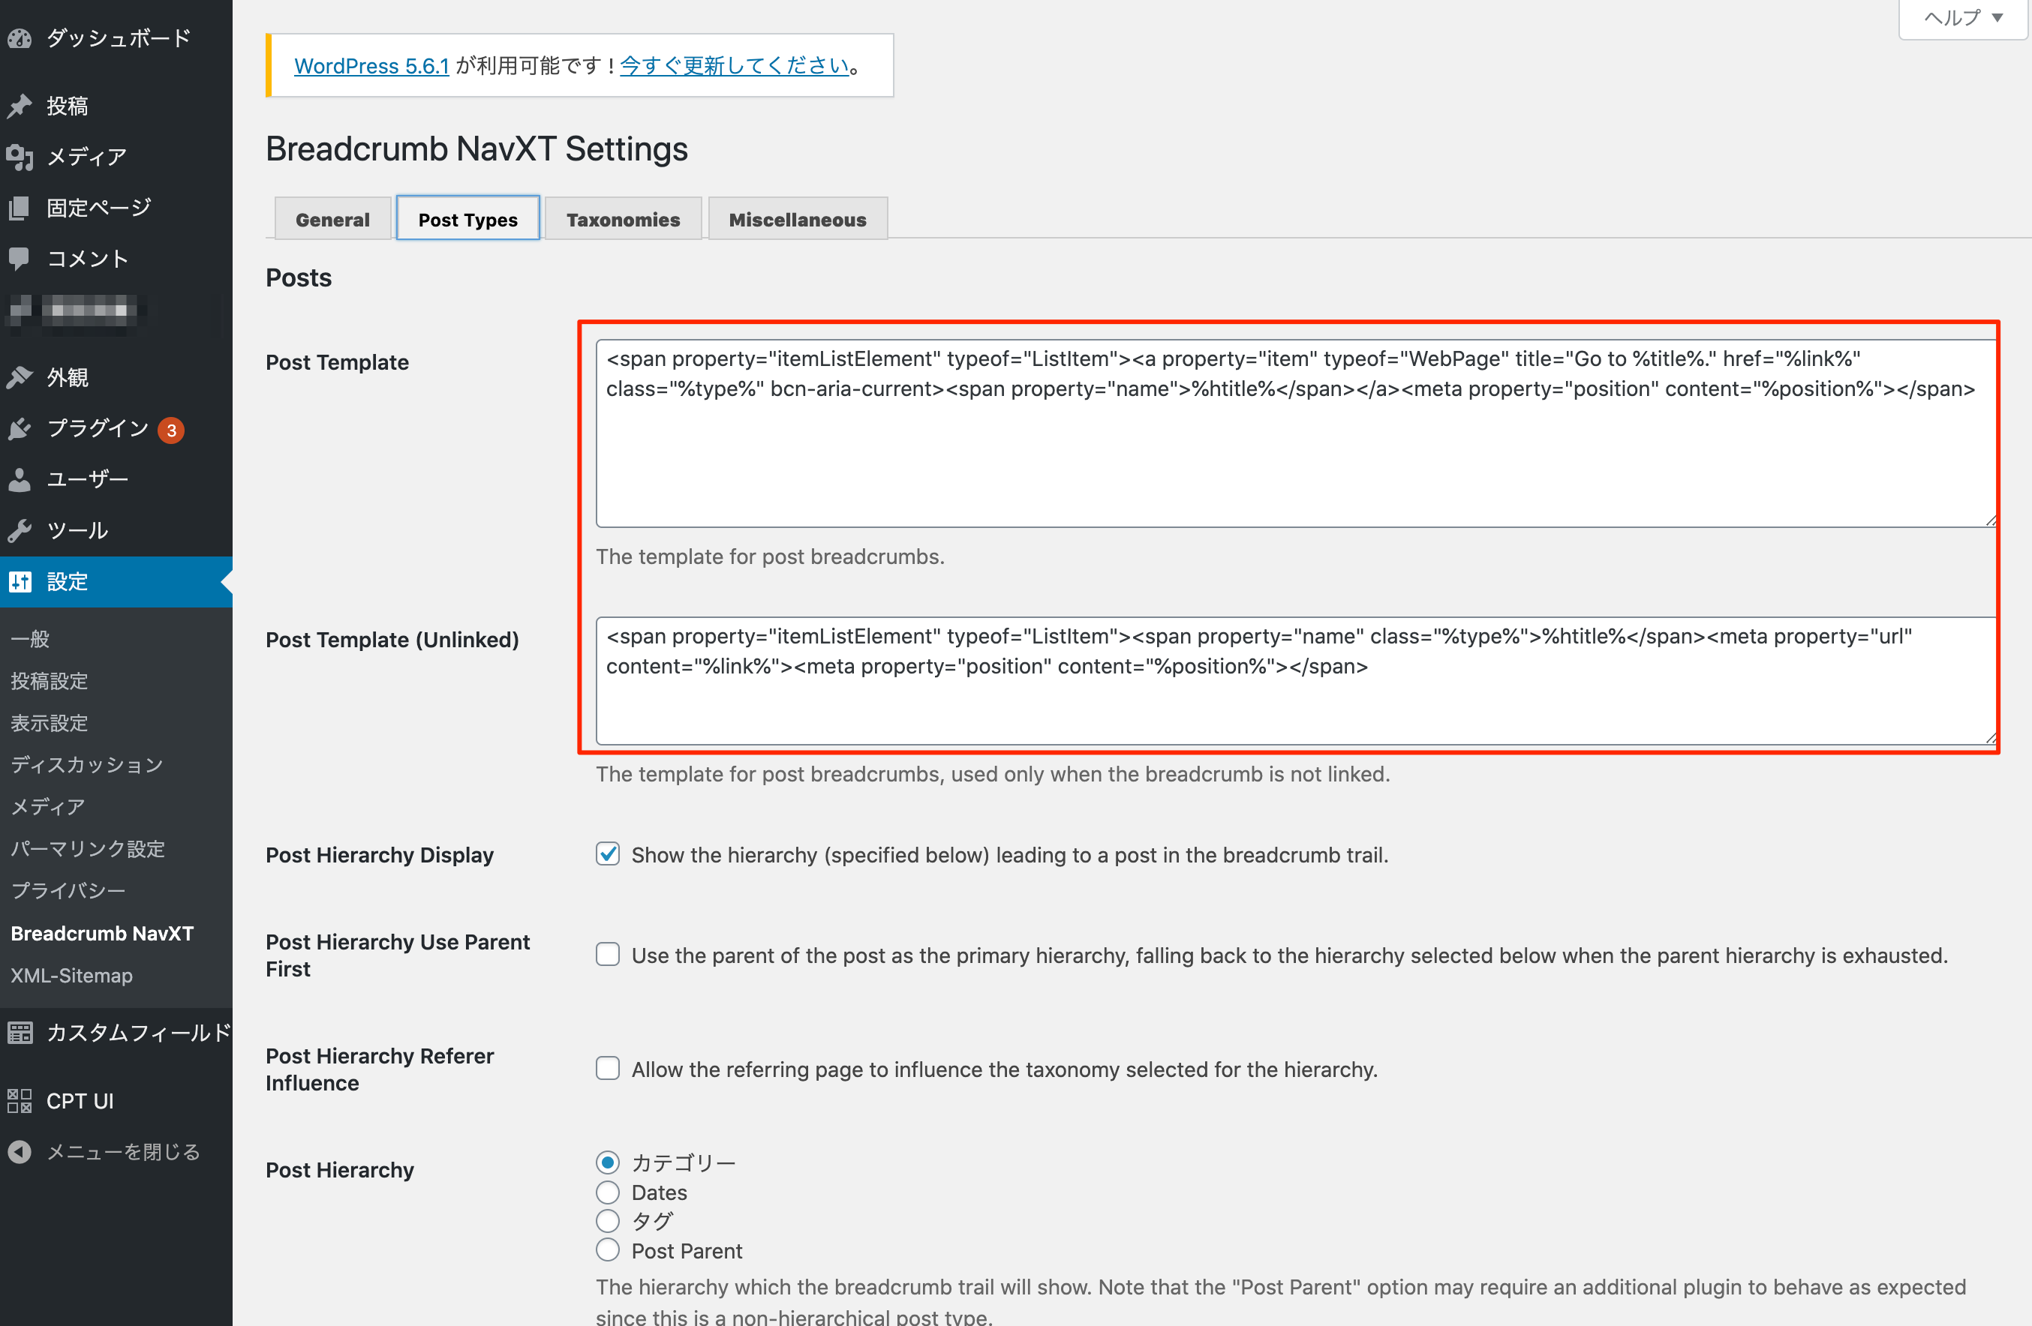Open the 設定 menu item
The height and width of the screenshot is (1326, 2032).
click(116, 582)
